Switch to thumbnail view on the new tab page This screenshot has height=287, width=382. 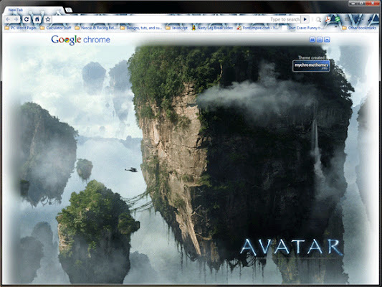(312, 39)
